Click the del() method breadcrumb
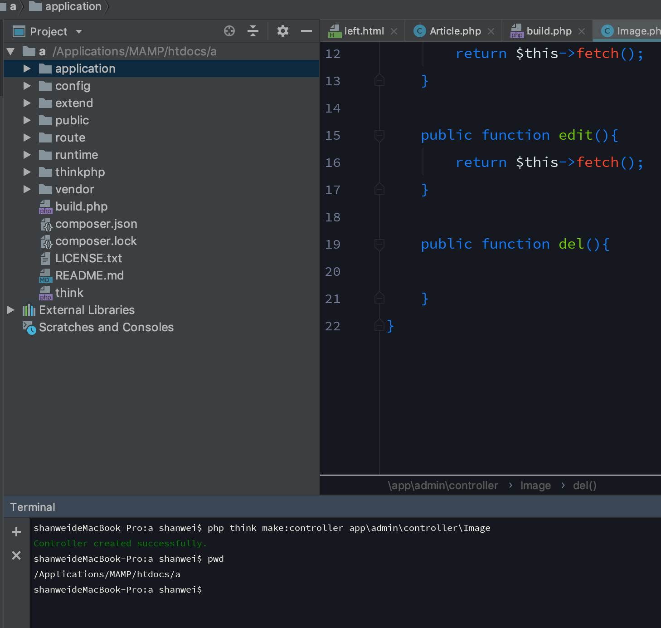The image size is (661, 628). click(585, 486)
